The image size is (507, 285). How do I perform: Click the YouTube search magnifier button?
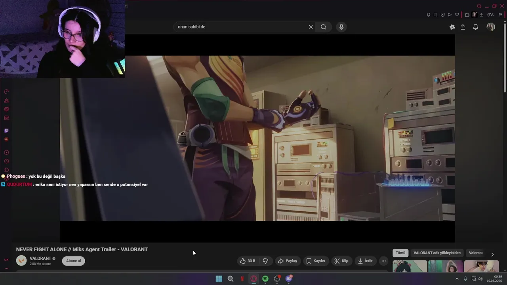point(324,27)
